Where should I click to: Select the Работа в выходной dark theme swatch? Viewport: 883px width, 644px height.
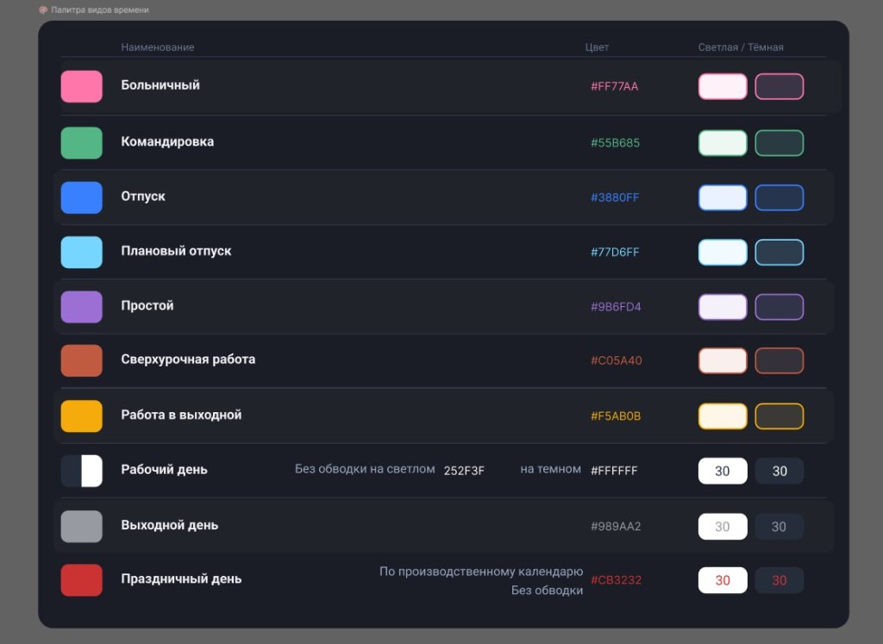click(780, 416)
